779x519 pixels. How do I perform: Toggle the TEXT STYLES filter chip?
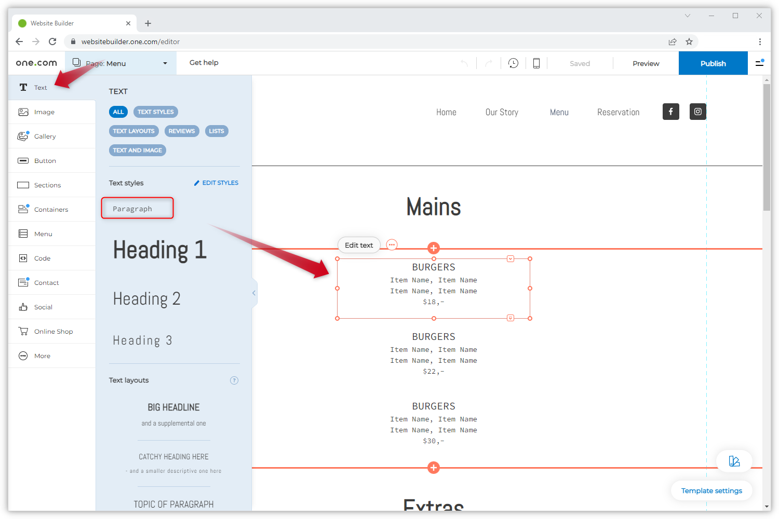pos(155,112)
